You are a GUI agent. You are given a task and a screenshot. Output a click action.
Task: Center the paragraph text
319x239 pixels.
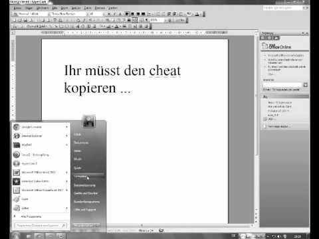(x=132, y=14)
